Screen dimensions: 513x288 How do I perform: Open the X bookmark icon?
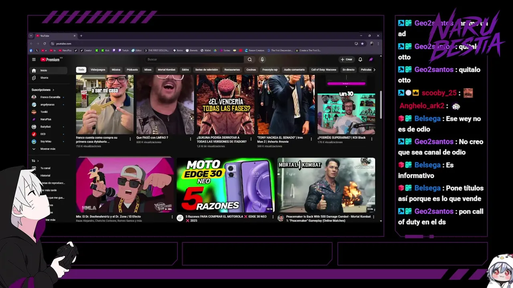(x=36, y=50)
